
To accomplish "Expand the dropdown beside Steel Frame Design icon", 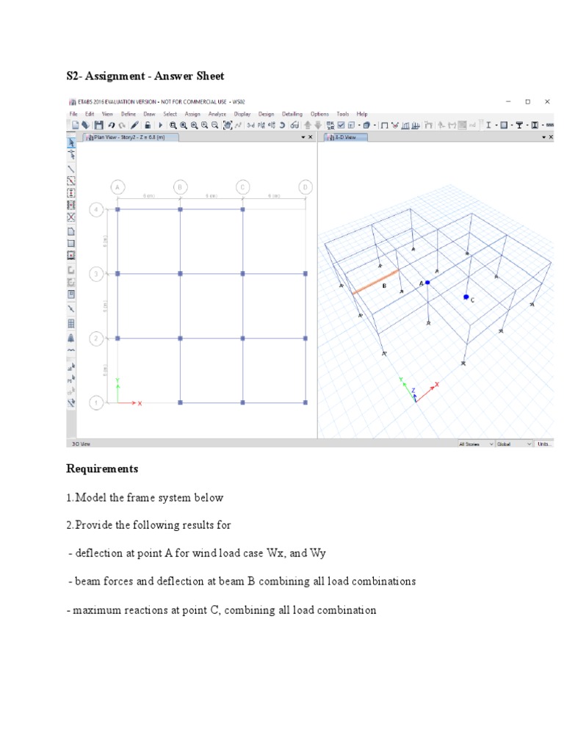I will point(496,126).
